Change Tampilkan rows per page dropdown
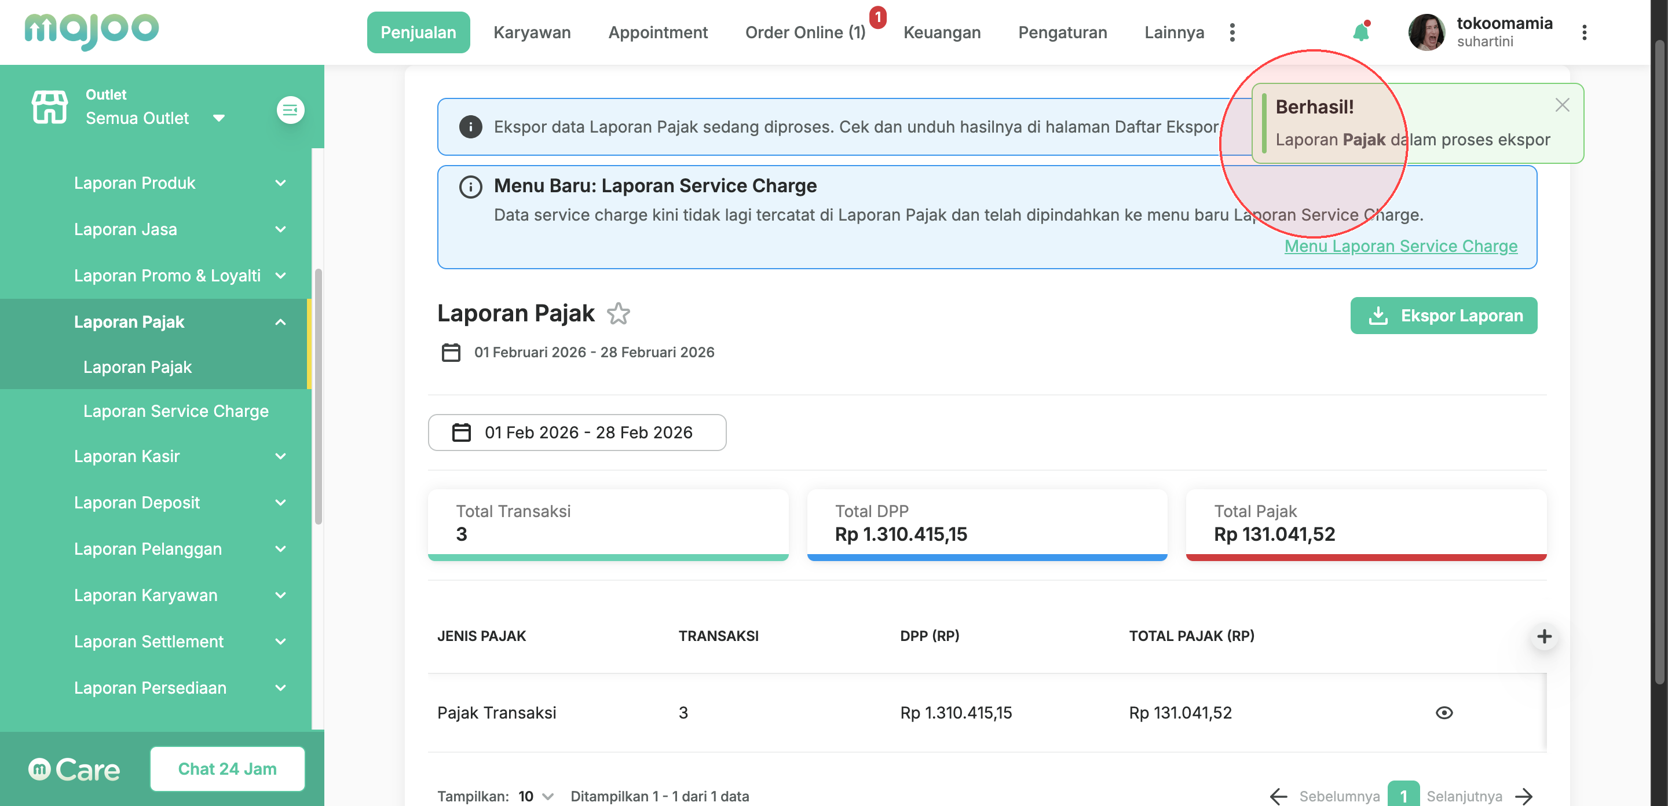Viewport: 1668px width, 806px height. 536,796
